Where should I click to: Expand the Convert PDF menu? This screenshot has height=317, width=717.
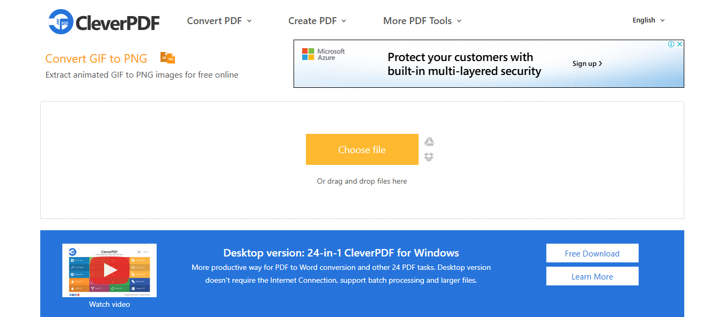[x=220, y=21]
